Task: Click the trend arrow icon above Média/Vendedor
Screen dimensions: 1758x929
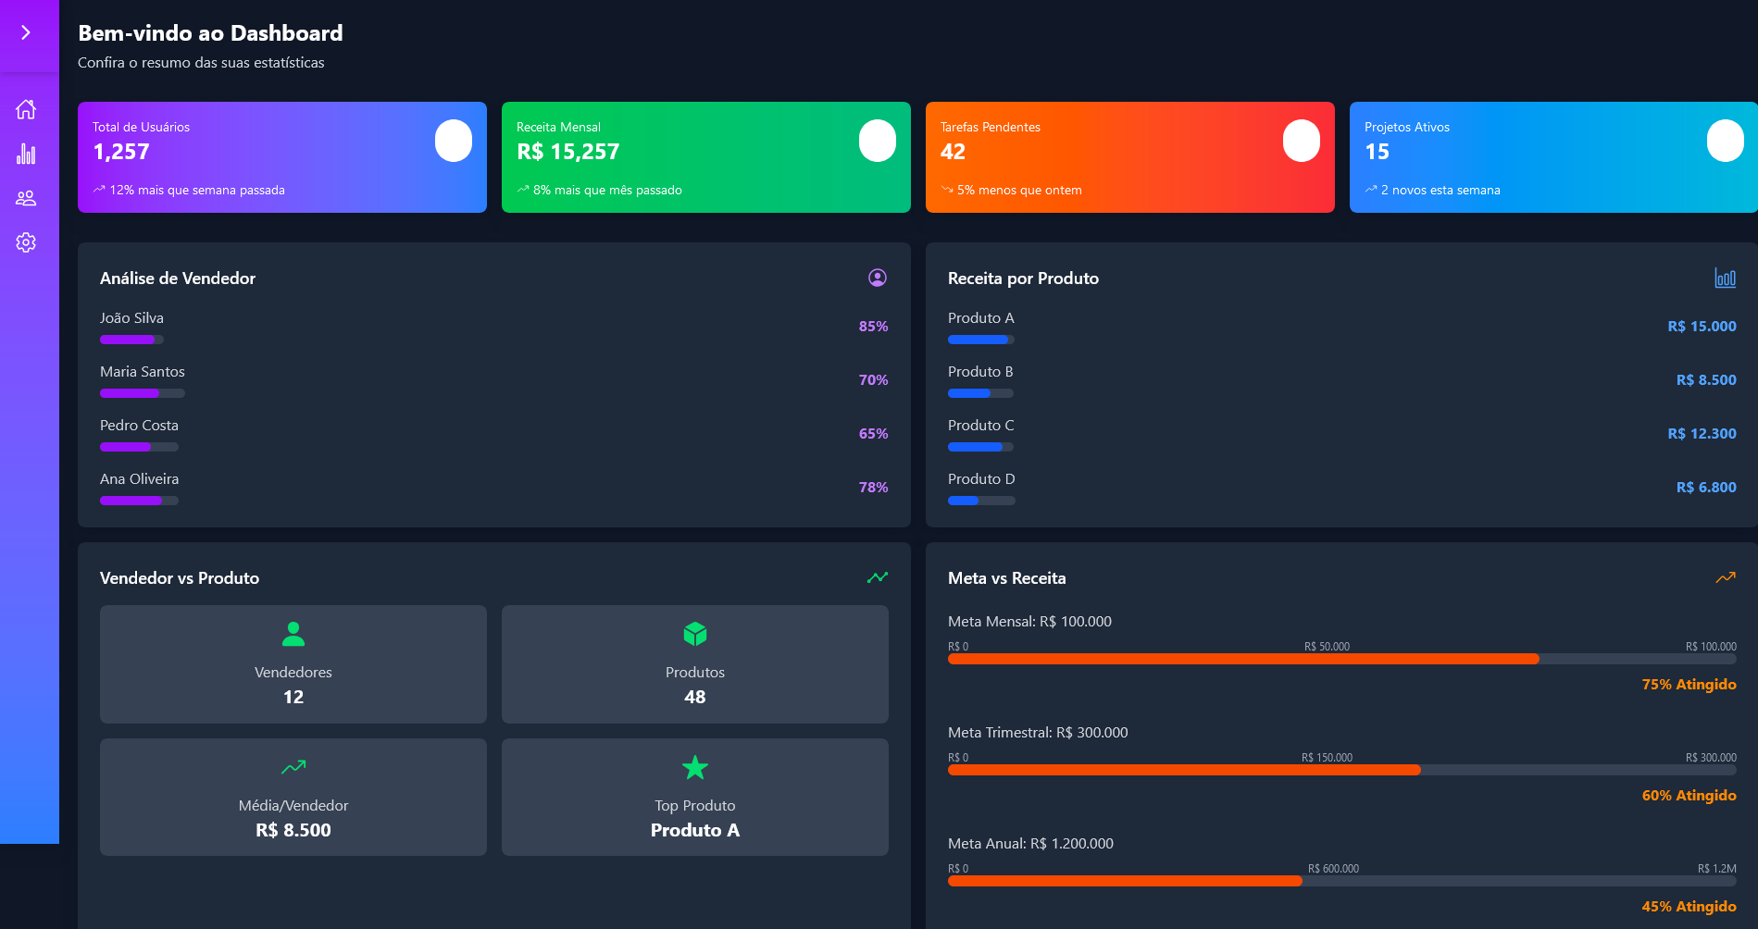Action: tap(293, 767)
